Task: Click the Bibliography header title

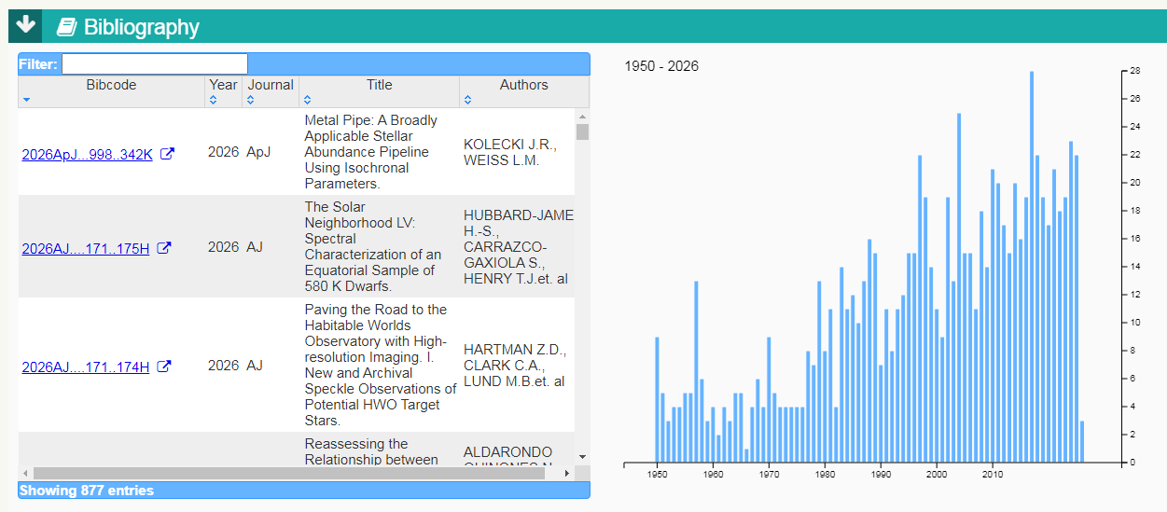Action: 142,27
